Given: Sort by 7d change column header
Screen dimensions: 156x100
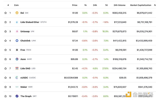Looking at the screenshot, I should click(106, 5).
